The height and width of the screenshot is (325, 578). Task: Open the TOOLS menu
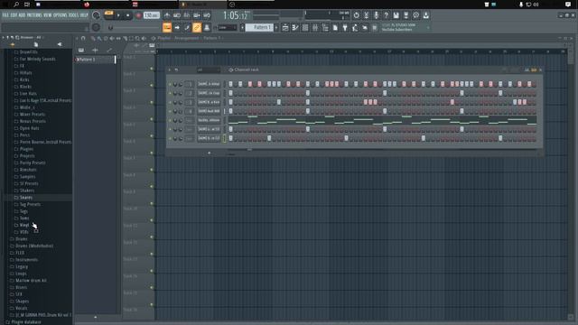pyautogui.click(x=73, y=15)
